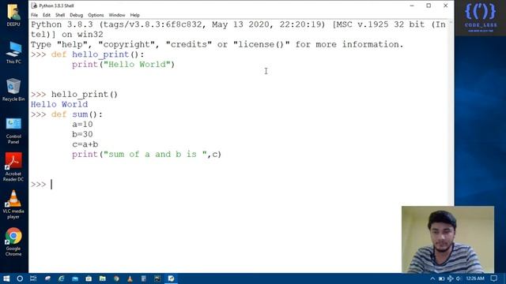Open the DEEPU user folder icon
The height and width of the screenshot is (284, 506).
pyautogui.click(x=13, y=14)
